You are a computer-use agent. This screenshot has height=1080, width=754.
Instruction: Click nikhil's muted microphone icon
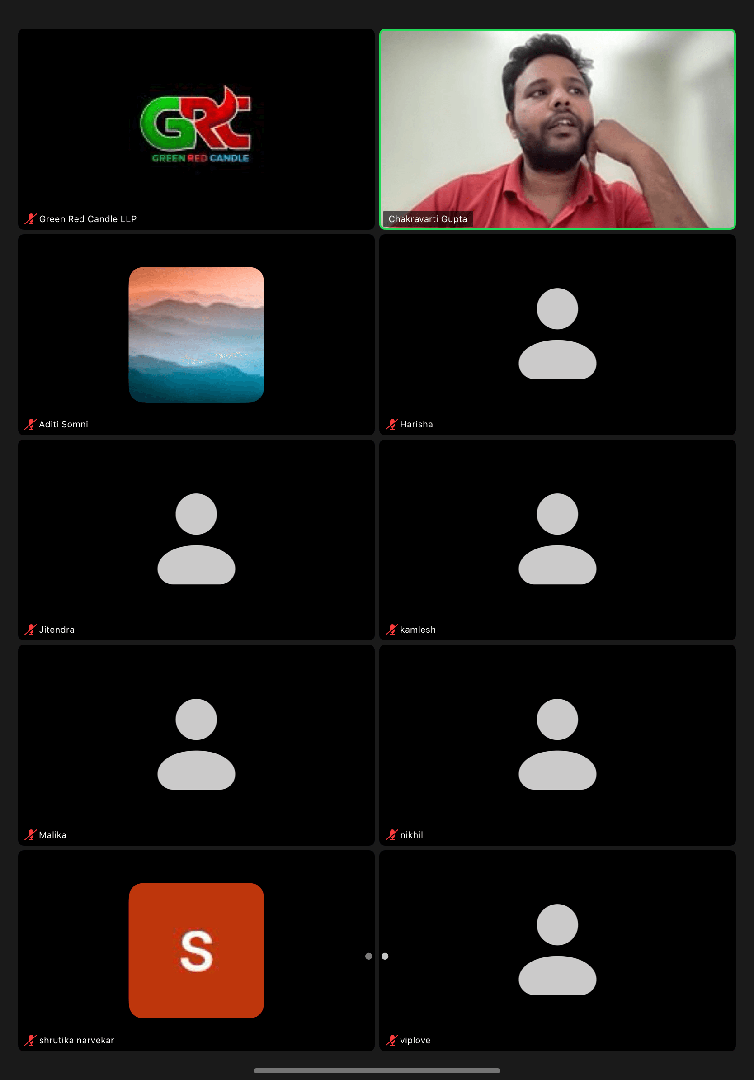(x=391, y=835)
